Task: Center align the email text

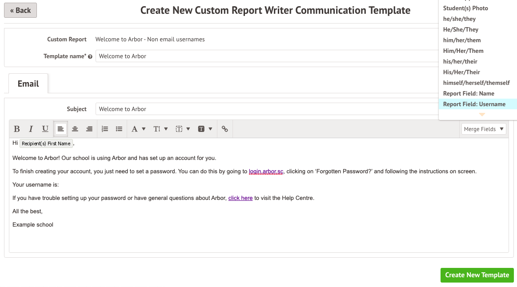Action: (x=75, y=129)
